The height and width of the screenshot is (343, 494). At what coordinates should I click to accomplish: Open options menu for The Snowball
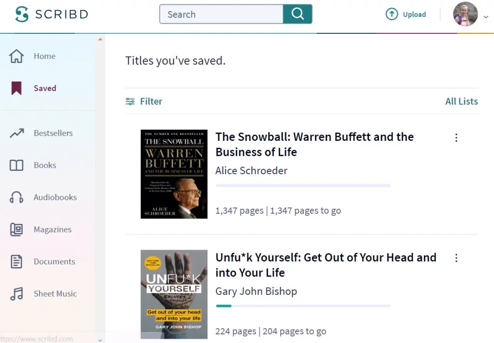[456, 137]
